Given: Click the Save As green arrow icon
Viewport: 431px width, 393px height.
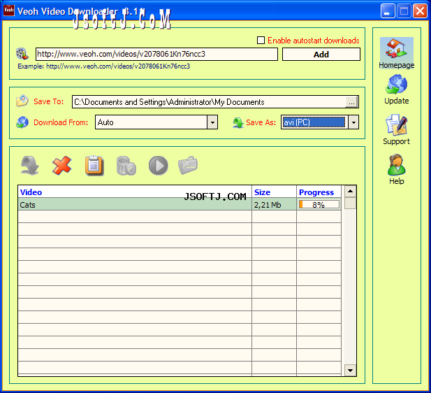Looking at the screenshot, I should point(238,122).
